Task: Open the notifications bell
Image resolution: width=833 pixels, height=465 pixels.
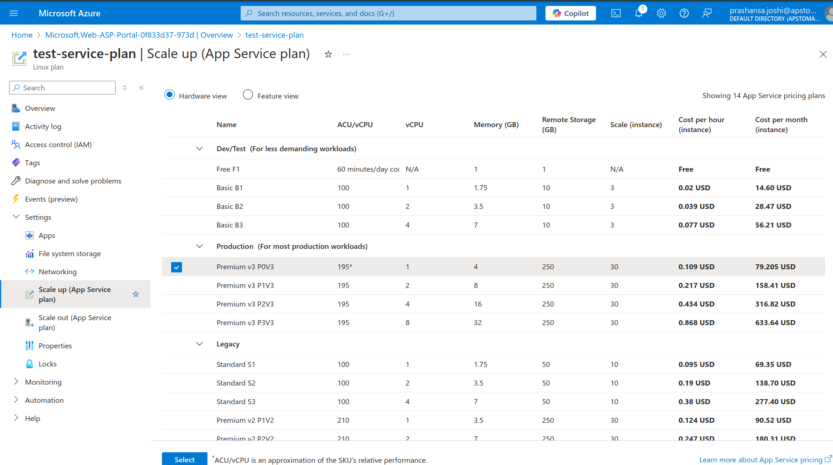Action: tap(639, 13)
